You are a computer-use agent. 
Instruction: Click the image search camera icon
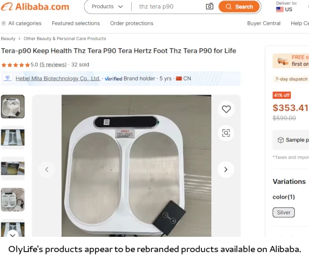coord(210,6)
